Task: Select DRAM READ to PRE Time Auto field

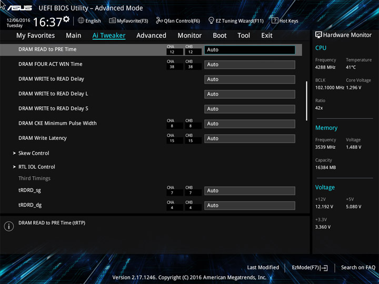Action: 250,50
